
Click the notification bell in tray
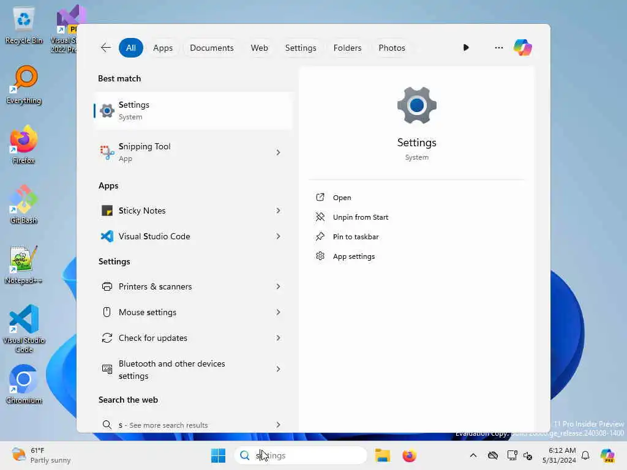(x=585, y=455)
